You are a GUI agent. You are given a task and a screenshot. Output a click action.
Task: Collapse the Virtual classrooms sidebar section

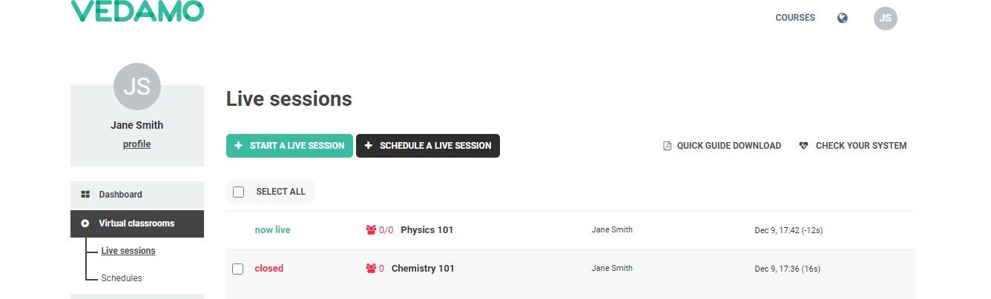point(137,224)
